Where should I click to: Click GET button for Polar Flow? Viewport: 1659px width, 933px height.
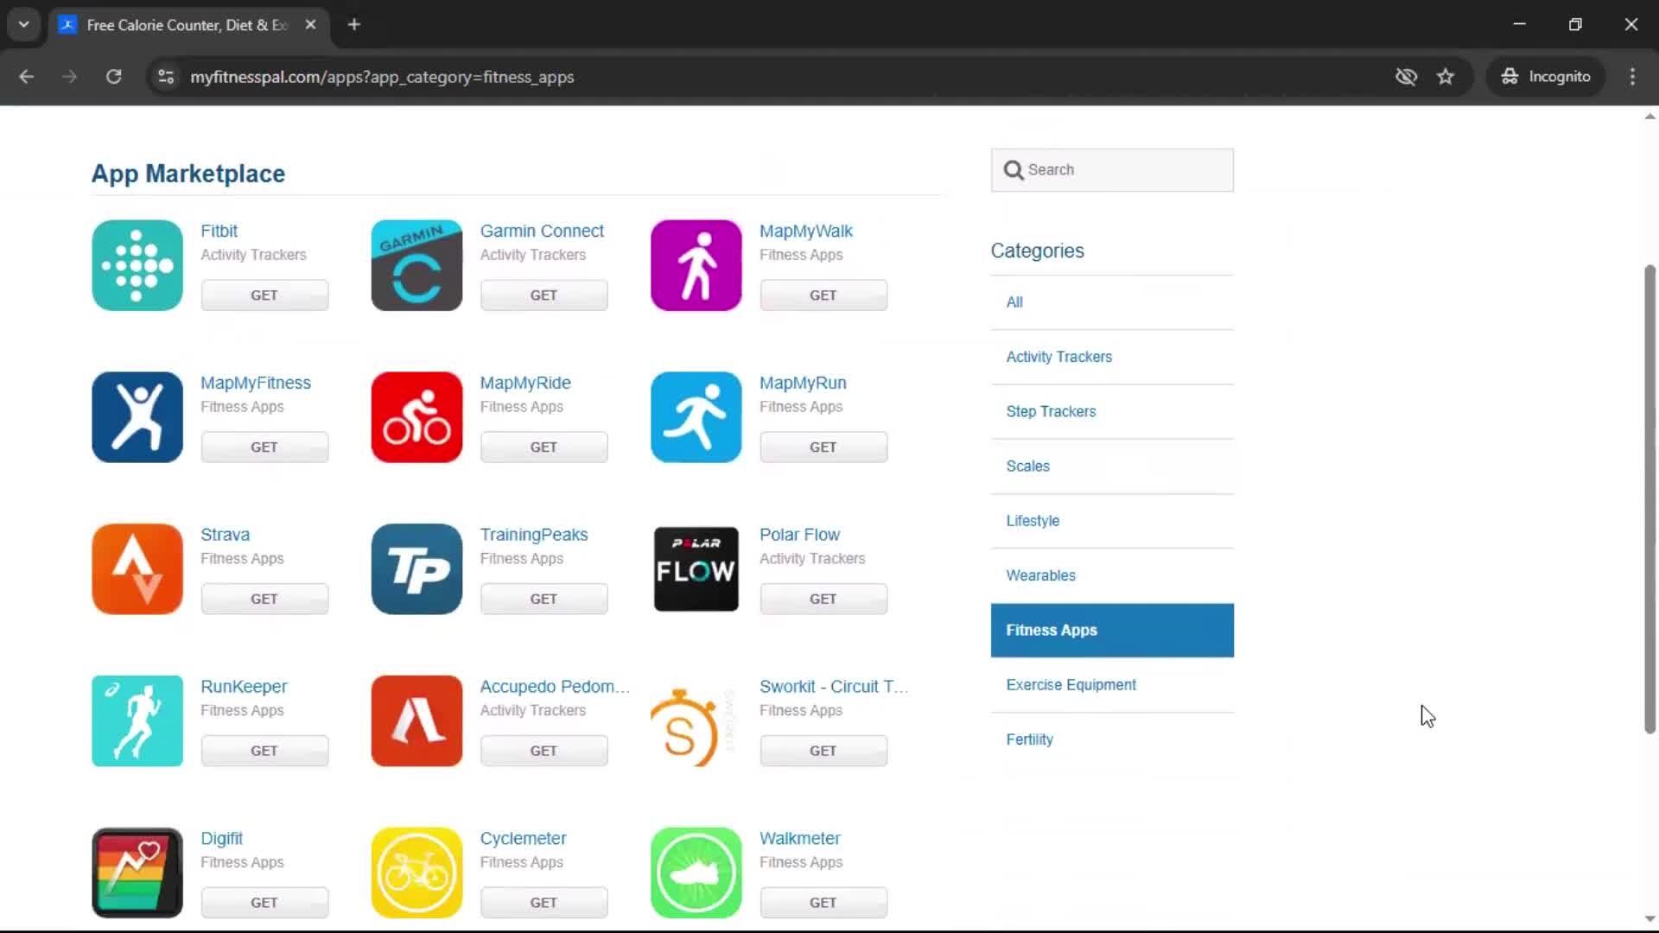coord(823,600)
